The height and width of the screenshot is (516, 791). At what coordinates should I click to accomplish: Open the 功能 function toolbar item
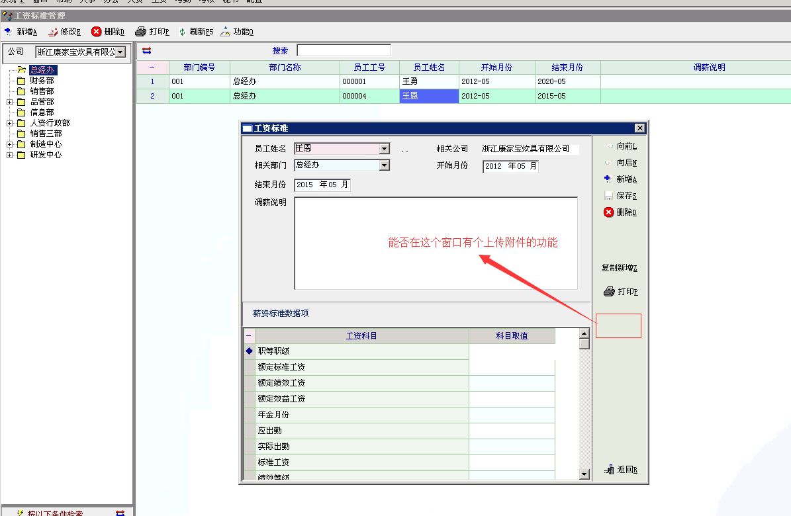click(x=226, y=31)
